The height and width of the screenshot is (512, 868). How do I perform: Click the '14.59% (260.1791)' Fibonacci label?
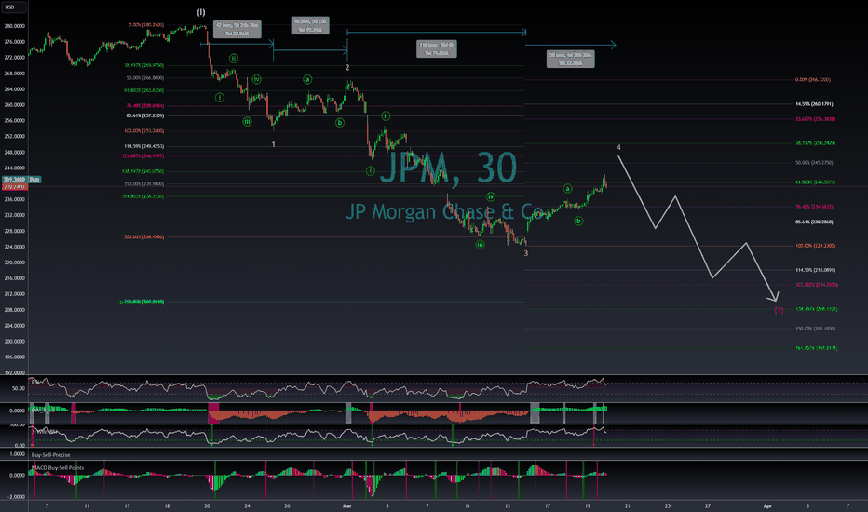point(814,104)
